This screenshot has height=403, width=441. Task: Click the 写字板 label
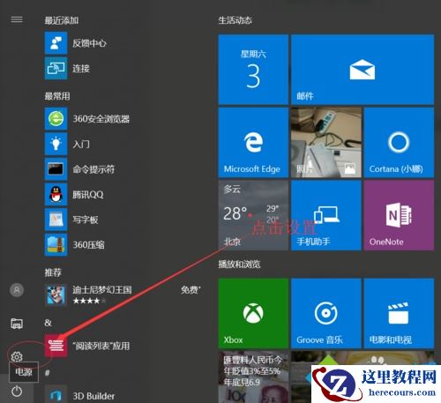(x=86, y=220)
